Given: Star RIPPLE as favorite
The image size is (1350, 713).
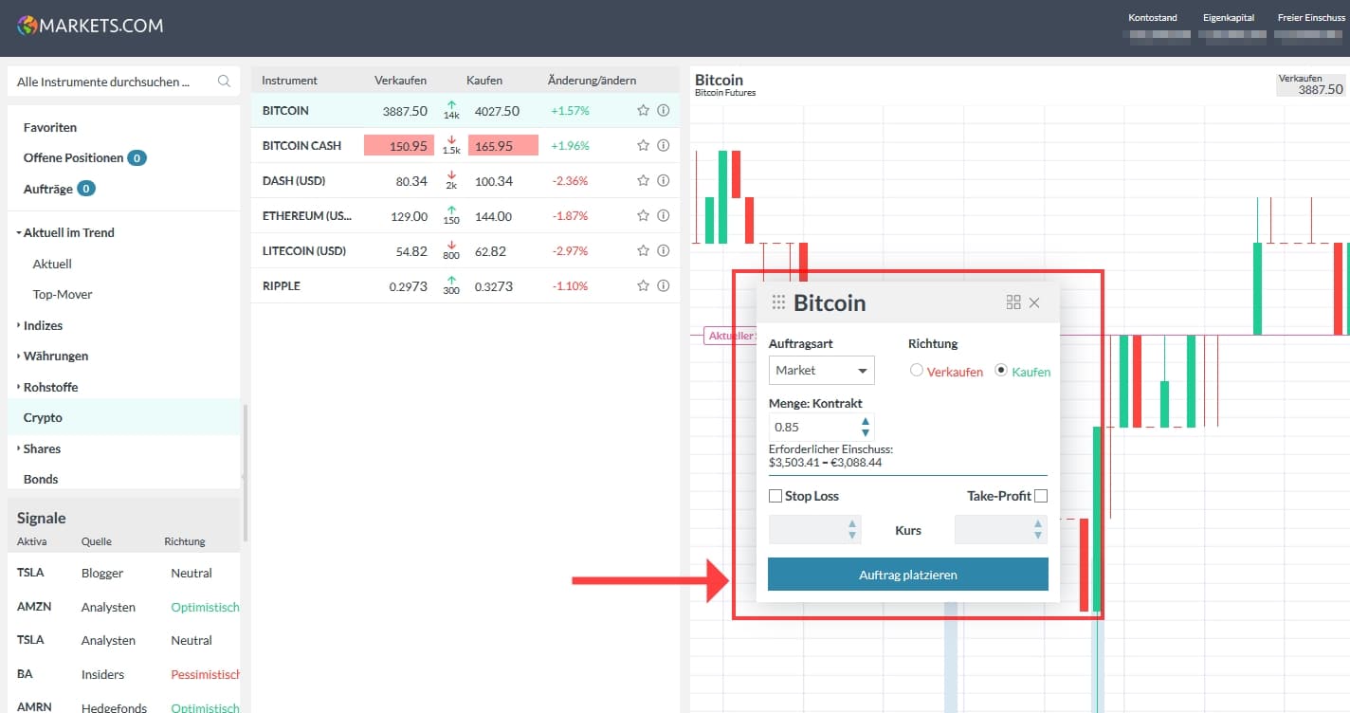Looking at the screenshot, I should coord(643,286).
